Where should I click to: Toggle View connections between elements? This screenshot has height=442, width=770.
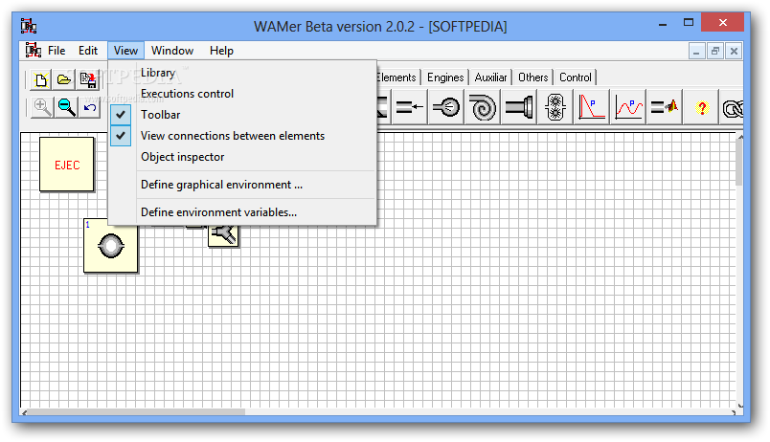242,136
